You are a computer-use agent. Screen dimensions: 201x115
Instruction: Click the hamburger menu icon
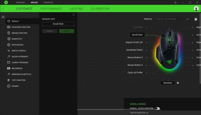[3, 17]
